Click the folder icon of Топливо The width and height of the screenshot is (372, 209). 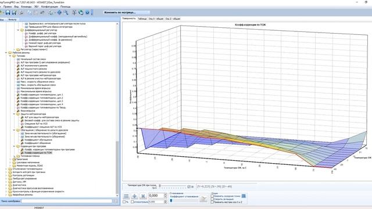[14, 56]
